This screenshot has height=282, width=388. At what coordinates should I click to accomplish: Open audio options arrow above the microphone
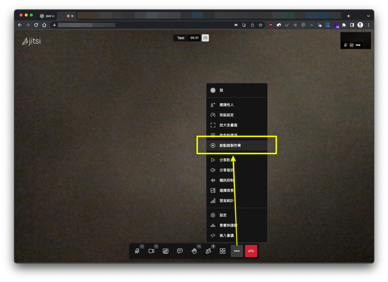(x=142, y=246)
